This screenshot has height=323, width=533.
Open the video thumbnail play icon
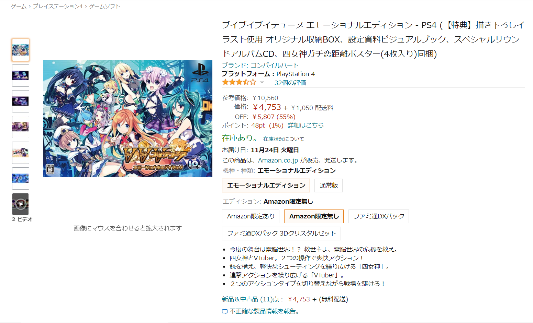[21, 204]
